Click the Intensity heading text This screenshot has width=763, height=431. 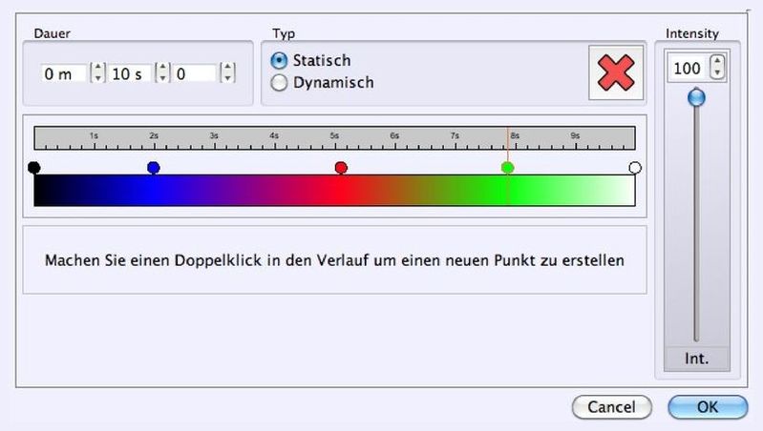(x=692, y=33)
